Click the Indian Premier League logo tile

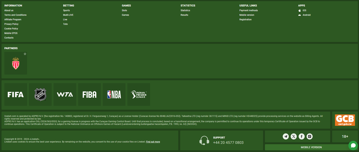click(x=139, y=95)
